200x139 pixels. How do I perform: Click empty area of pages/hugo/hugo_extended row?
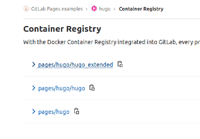coord(161,64)
